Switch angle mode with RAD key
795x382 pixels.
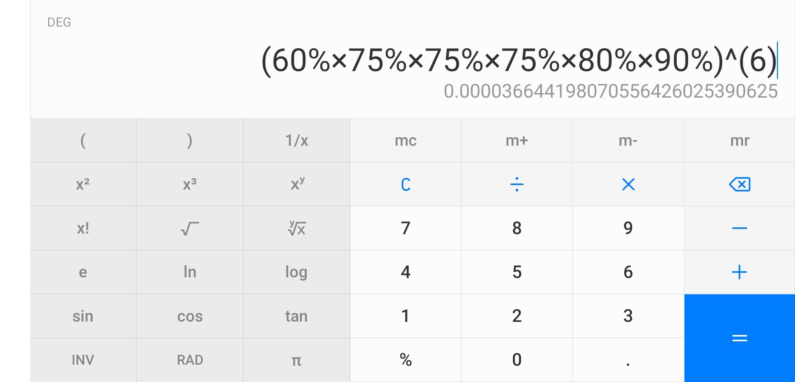pos(190,360)
